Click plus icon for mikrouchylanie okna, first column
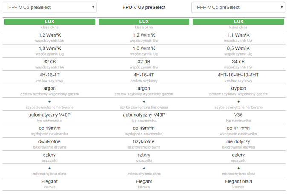The image size is (290, 194). 49,169
